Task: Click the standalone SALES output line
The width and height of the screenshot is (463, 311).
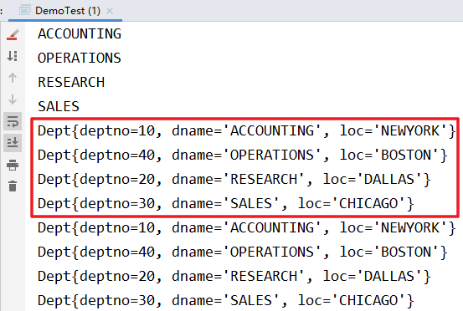Action: [59, 106]
